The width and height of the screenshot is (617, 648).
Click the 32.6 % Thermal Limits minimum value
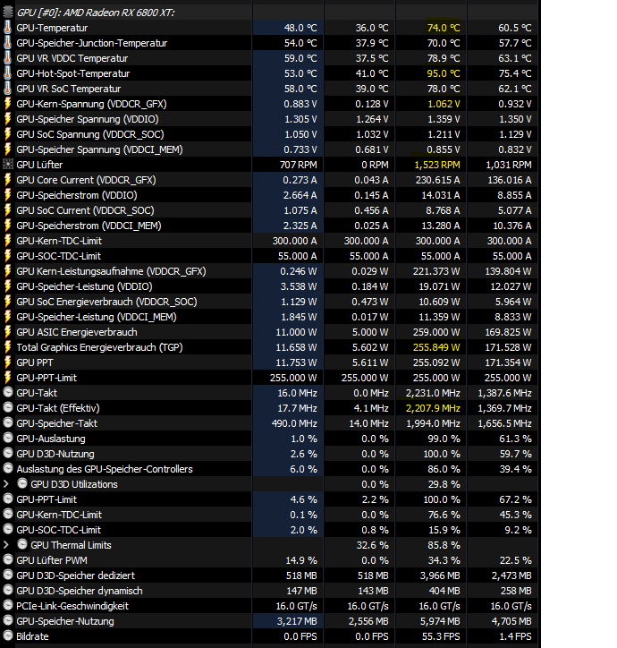pyautogui.click(x=373, y=545)
